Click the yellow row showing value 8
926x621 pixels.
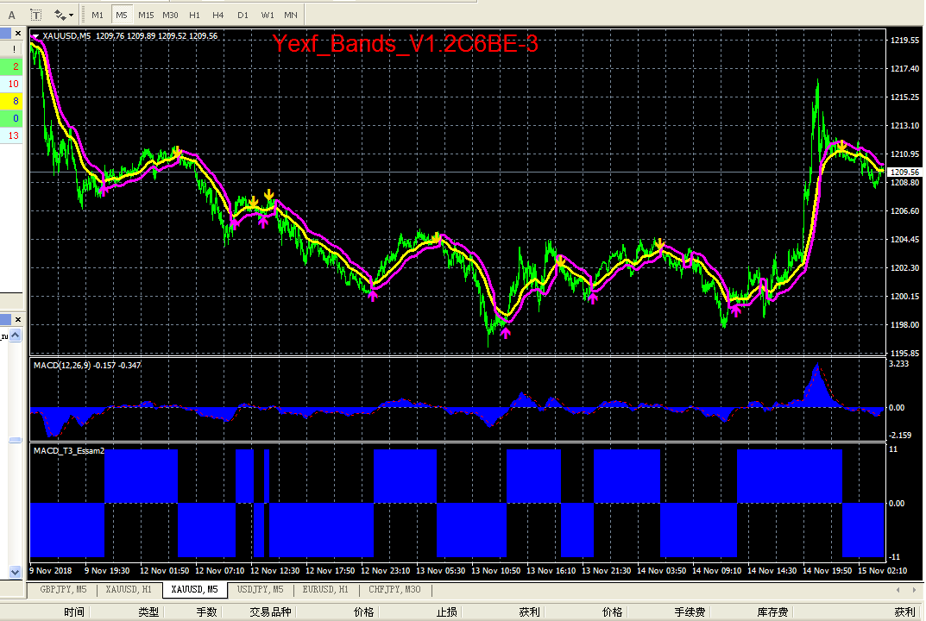point(11,101)
